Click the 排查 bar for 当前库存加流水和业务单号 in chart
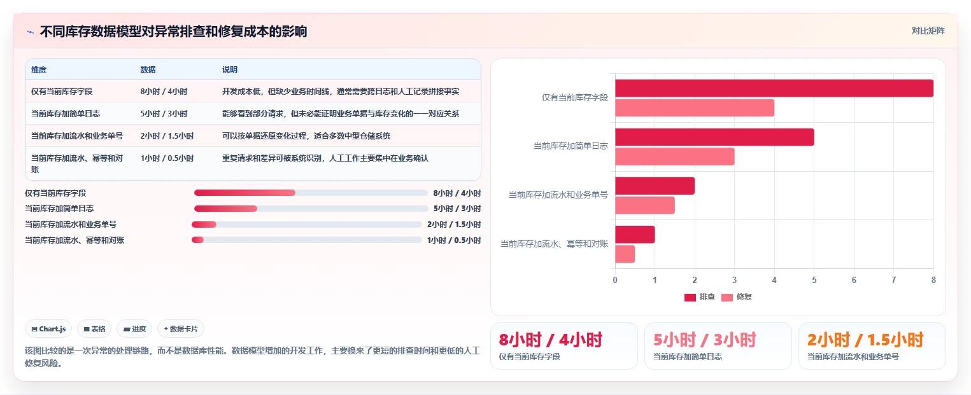Image resolution: width=971 pixels, height=395 pixels. (x=655, y=186)
